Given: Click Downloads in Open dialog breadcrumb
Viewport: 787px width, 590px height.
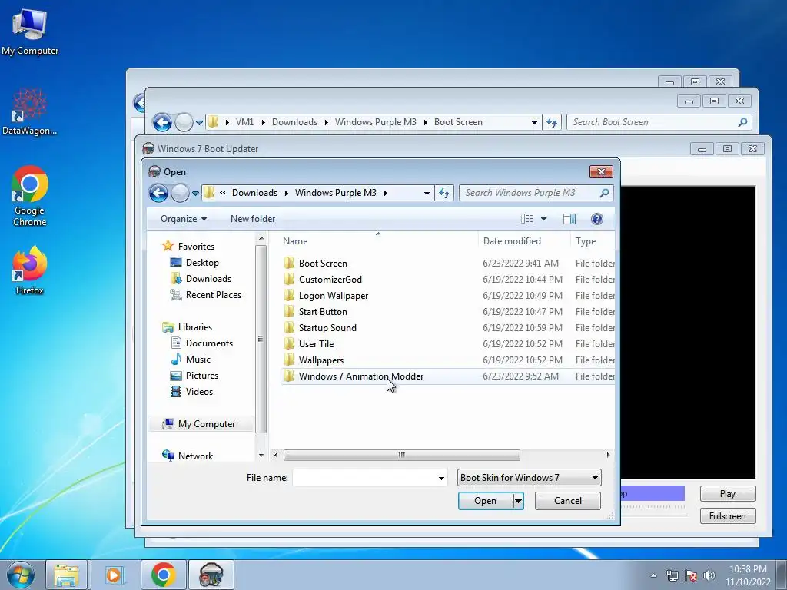Looking at the screenshot, I should (x=254, y=193).
